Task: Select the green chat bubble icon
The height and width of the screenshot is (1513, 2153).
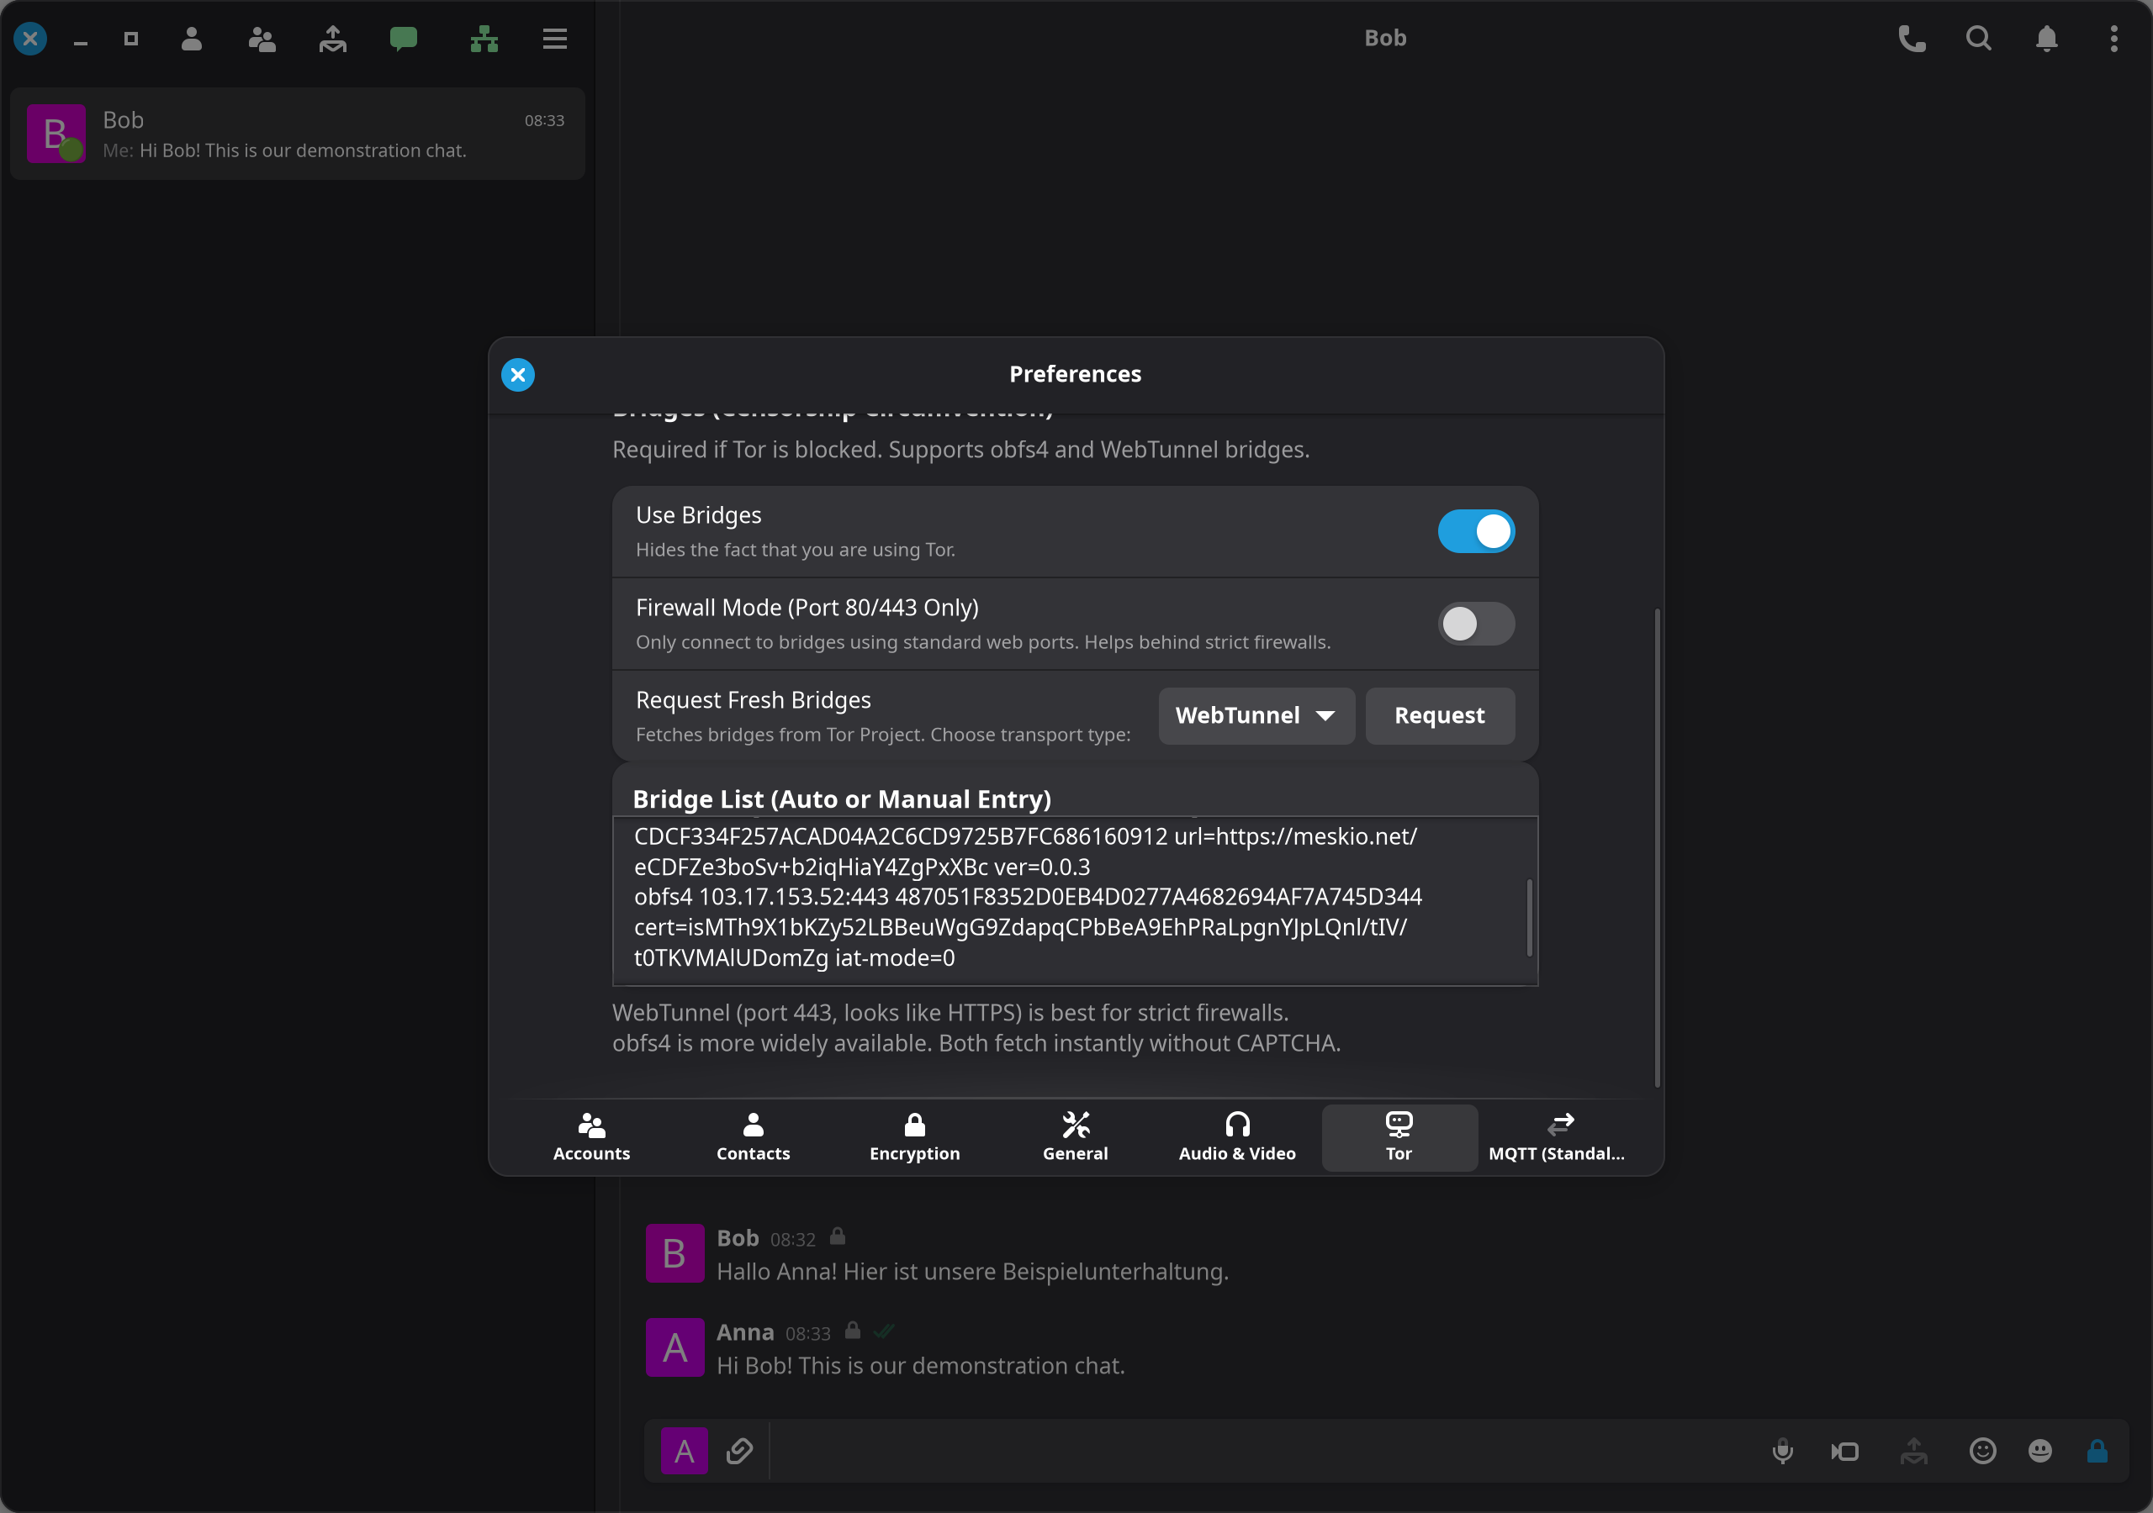Action: 403,39
